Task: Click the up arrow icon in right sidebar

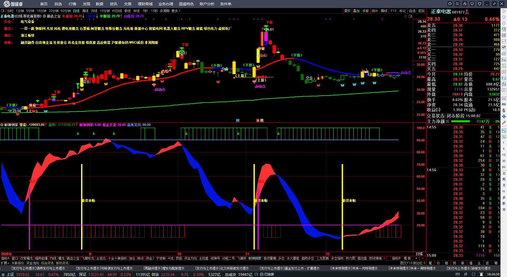Action: click(x=504, y=17)
